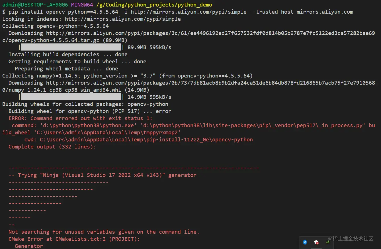381x249 pixels.
Task: Click 'Building wheels for collected packages' line
Action: point(85,104)
